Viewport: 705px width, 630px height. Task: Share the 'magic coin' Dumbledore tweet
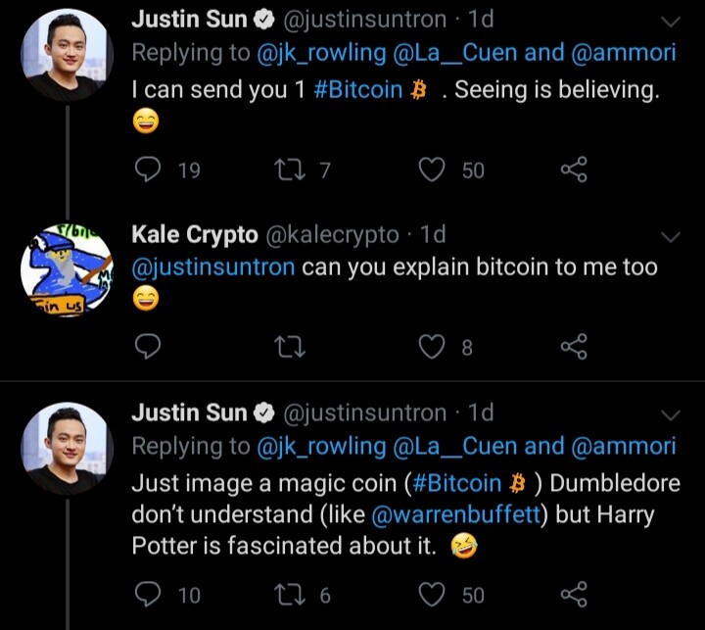(574, 594)
